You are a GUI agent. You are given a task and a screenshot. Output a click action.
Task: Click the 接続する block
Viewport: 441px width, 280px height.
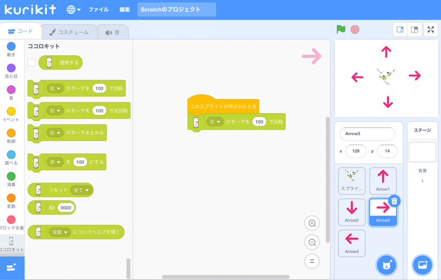(x=61, y=62)
